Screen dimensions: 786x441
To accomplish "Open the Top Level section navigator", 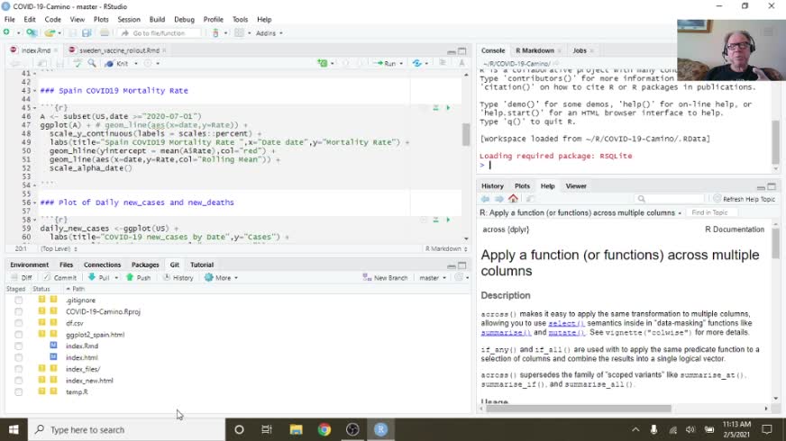I will [59, 248].
